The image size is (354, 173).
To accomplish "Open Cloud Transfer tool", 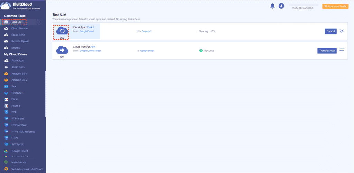I will tap(20, 28).
